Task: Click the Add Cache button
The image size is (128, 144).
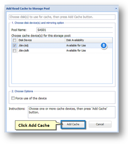Action: pyautogui.click(x=73, y=124)
